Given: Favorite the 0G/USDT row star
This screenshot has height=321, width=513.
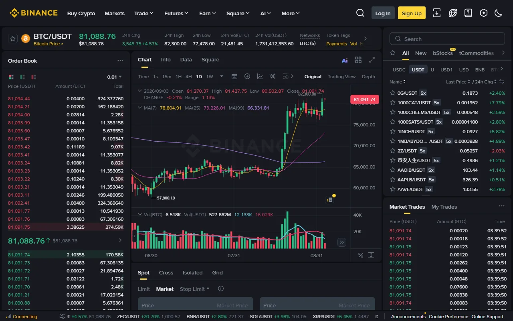Looking at the screenshot, I should tap(393, 93).
